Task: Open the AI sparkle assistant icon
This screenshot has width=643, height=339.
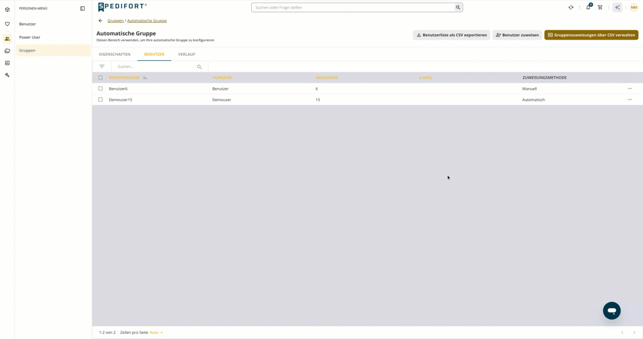Action: pos(617,8)
